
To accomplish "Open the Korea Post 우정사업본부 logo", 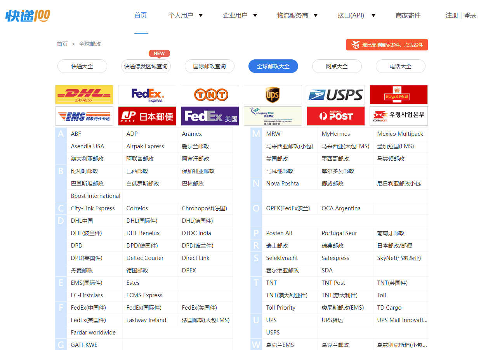I will [398, 116].
